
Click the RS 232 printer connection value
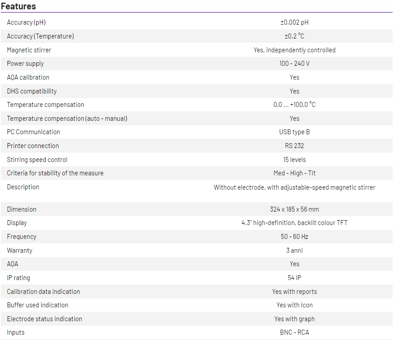(294, 146)
